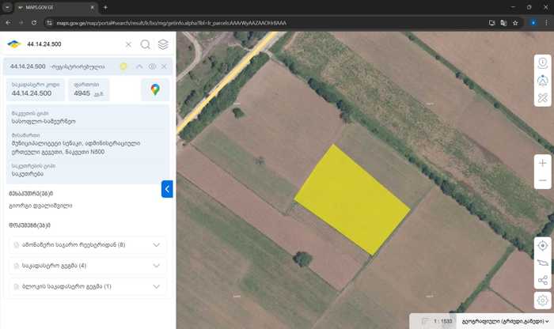554x329 pixels.
Task: Zoom in on the map
Action: pyautogui.click(x=542, y=162)
